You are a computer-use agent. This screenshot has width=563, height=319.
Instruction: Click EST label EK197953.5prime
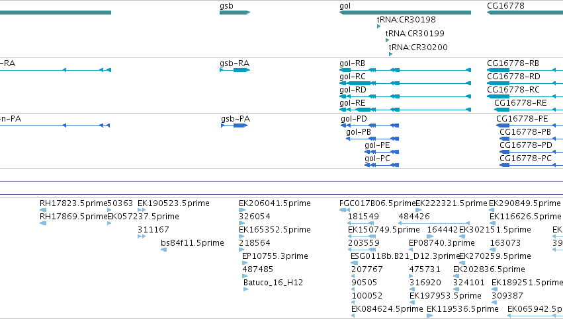point(445,297)
